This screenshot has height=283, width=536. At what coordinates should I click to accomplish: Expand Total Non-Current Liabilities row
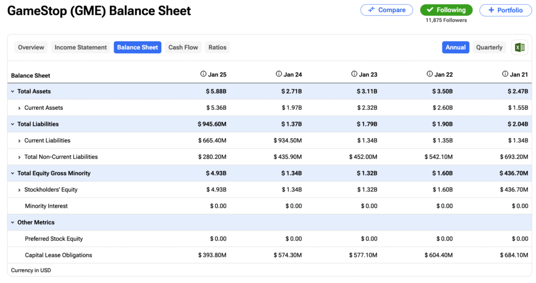pos(19,157)
